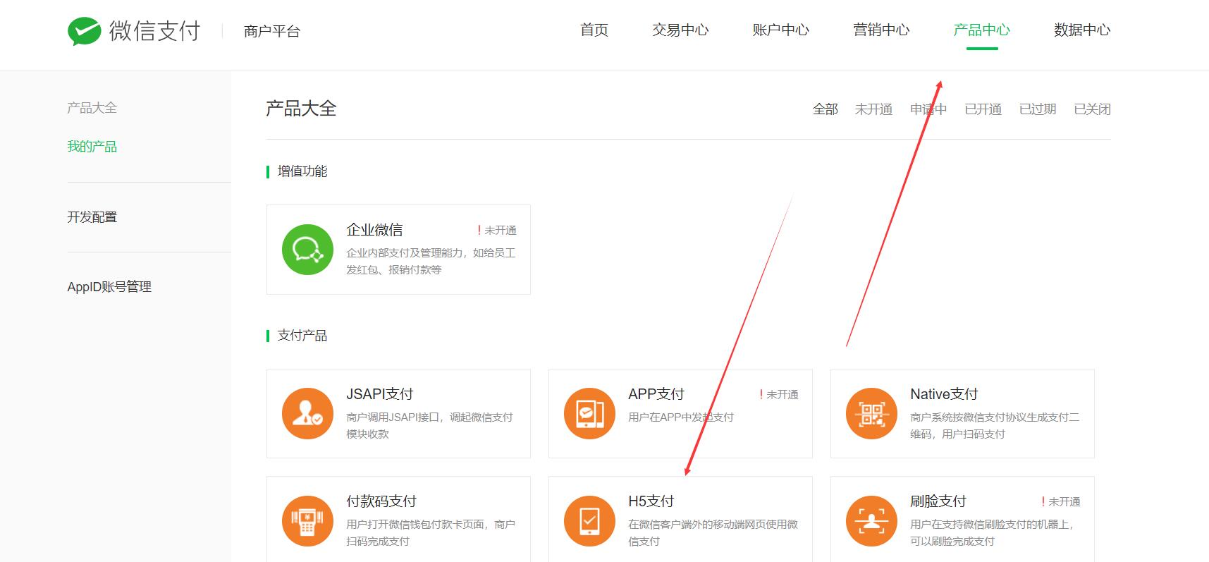1209x562 pixels.
Task: Click 未开通 status on 刷脸支付 card
Action: click(1061, 502)
